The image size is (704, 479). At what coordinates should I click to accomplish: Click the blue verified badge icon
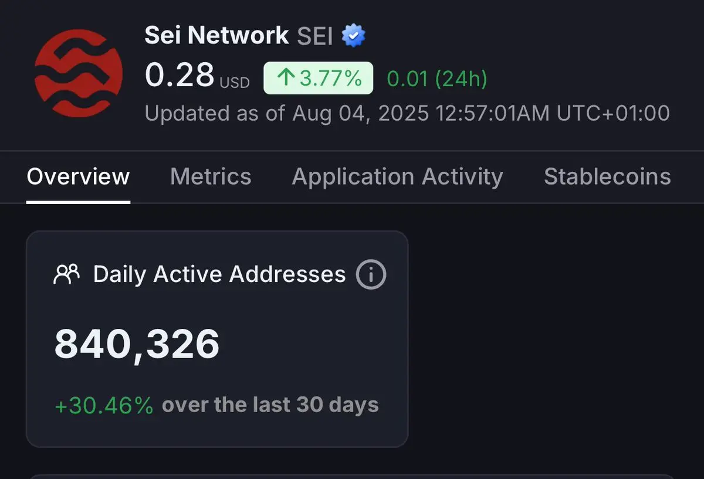point(353,36)
